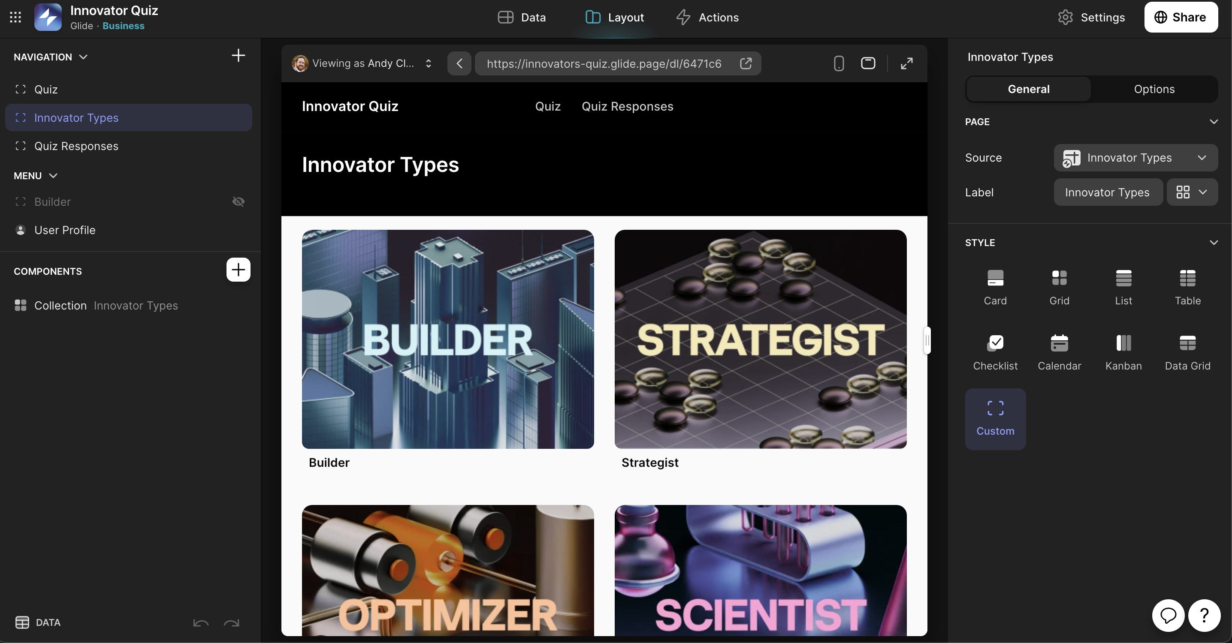Image resolution: width=1232 pixels, height=643 pixels.
Task: Switch to the Data tab
Action: tap(521, 17)
